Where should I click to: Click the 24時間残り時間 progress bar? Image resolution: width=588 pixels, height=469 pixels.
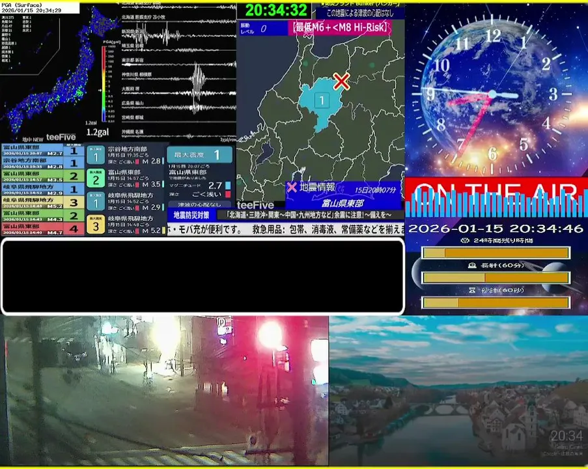click(496, 253)
